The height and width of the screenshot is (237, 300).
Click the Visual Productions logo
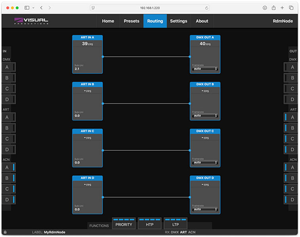pos(31,21)
